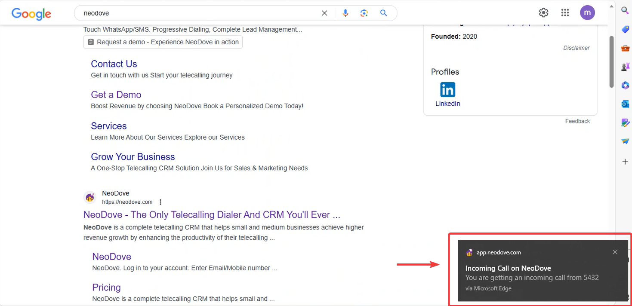Open Microsoft 365 from the sidebar
The image size is (632, 306).
tap(625, 86)
